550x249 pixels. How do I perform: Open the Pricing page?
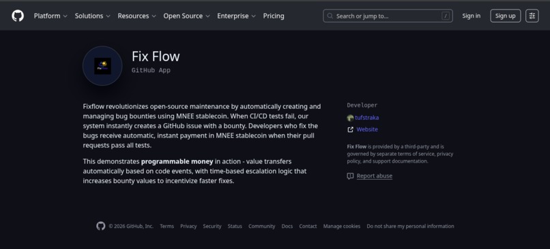[x=274, y=16]
